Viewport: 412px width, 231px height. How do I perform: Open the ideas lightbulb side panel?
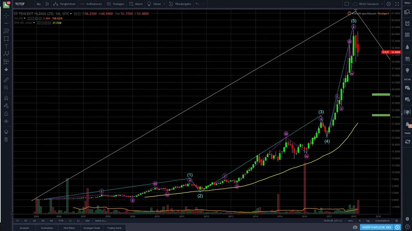click(x=407, y=70)
